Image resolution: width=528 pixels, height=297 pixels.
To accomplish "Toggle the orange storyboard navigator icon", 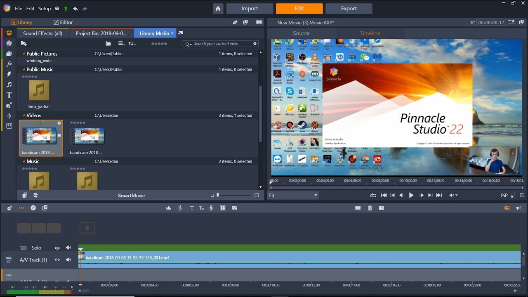I will pos(21,208).
